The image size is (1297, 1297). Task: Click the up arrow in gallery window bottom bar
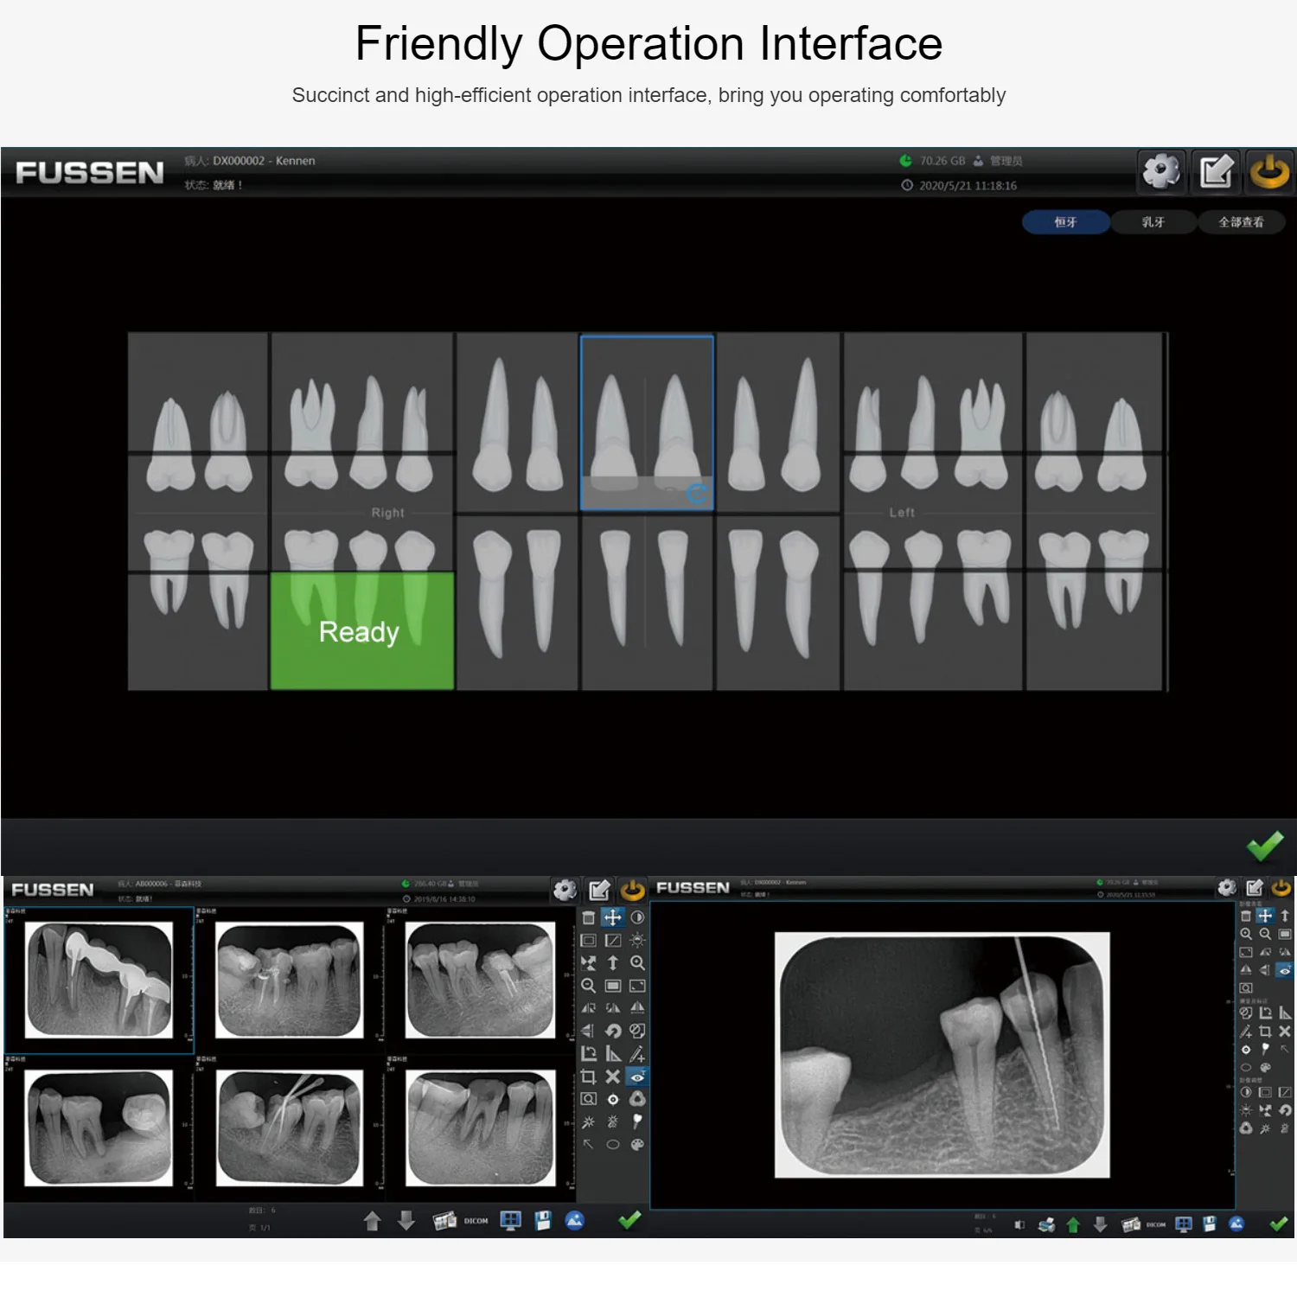click(373, 1220)
